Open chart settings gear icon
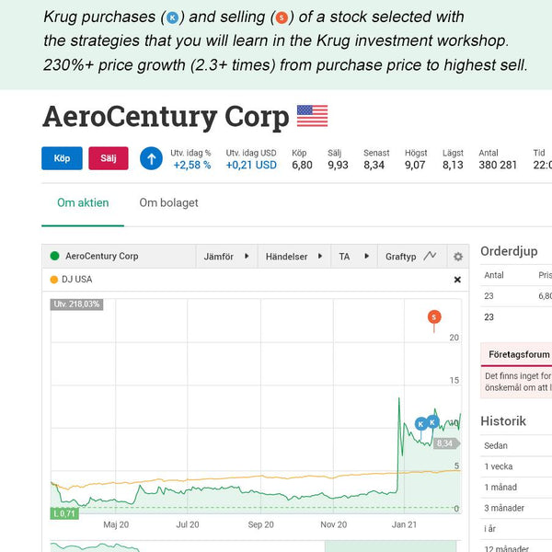 pos(458,257)
